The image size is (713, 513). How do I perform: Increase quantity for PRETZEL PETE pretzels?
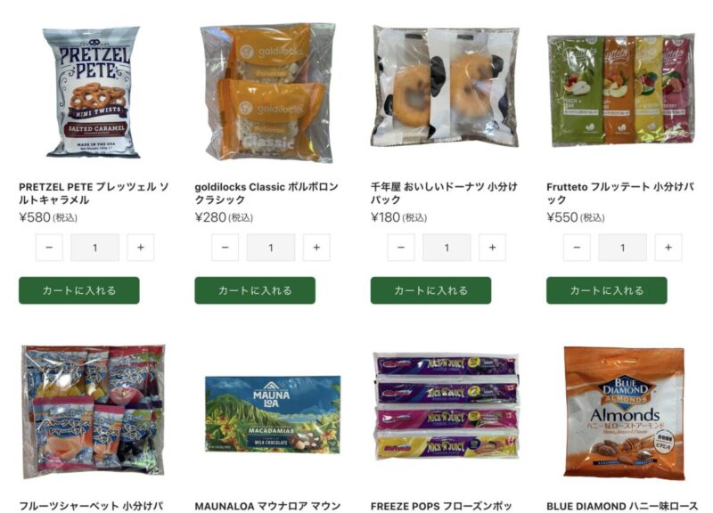[141, 248]
